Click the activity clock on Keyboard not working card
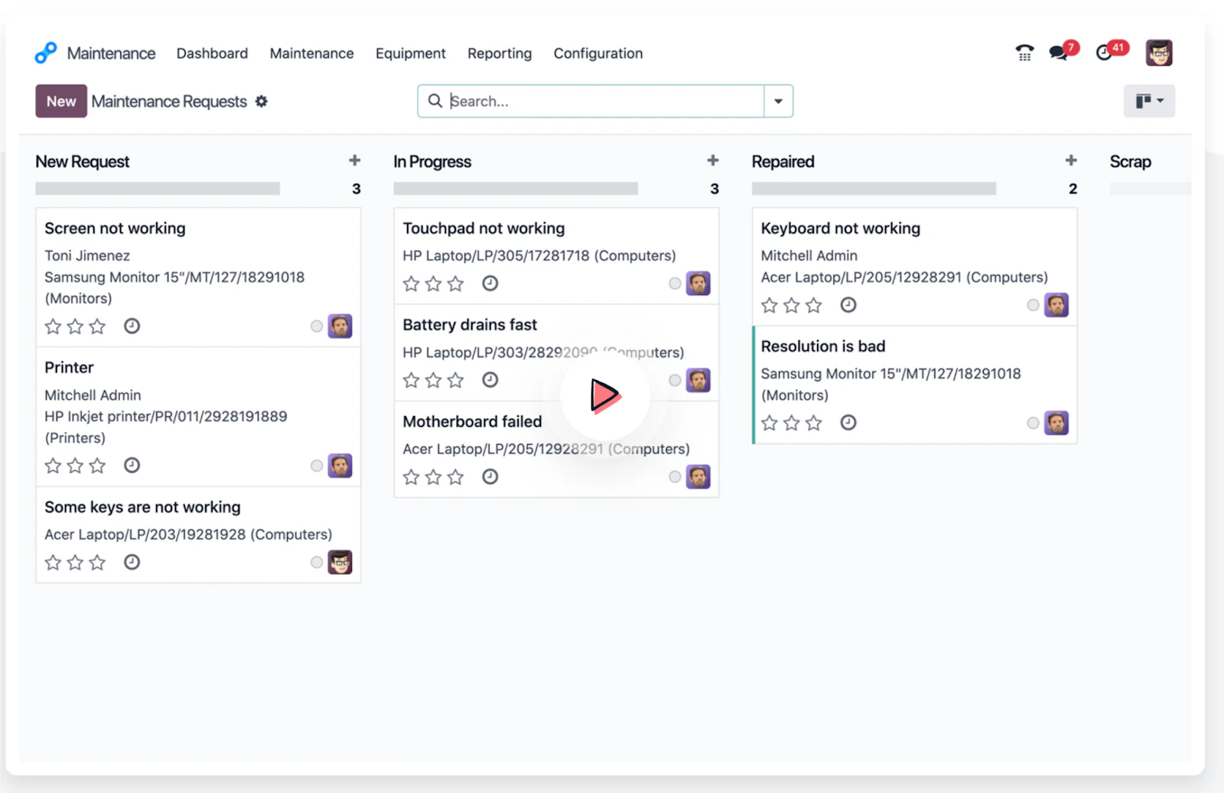This screenshot has height=793, width=1224. click(x=848, y=305)
